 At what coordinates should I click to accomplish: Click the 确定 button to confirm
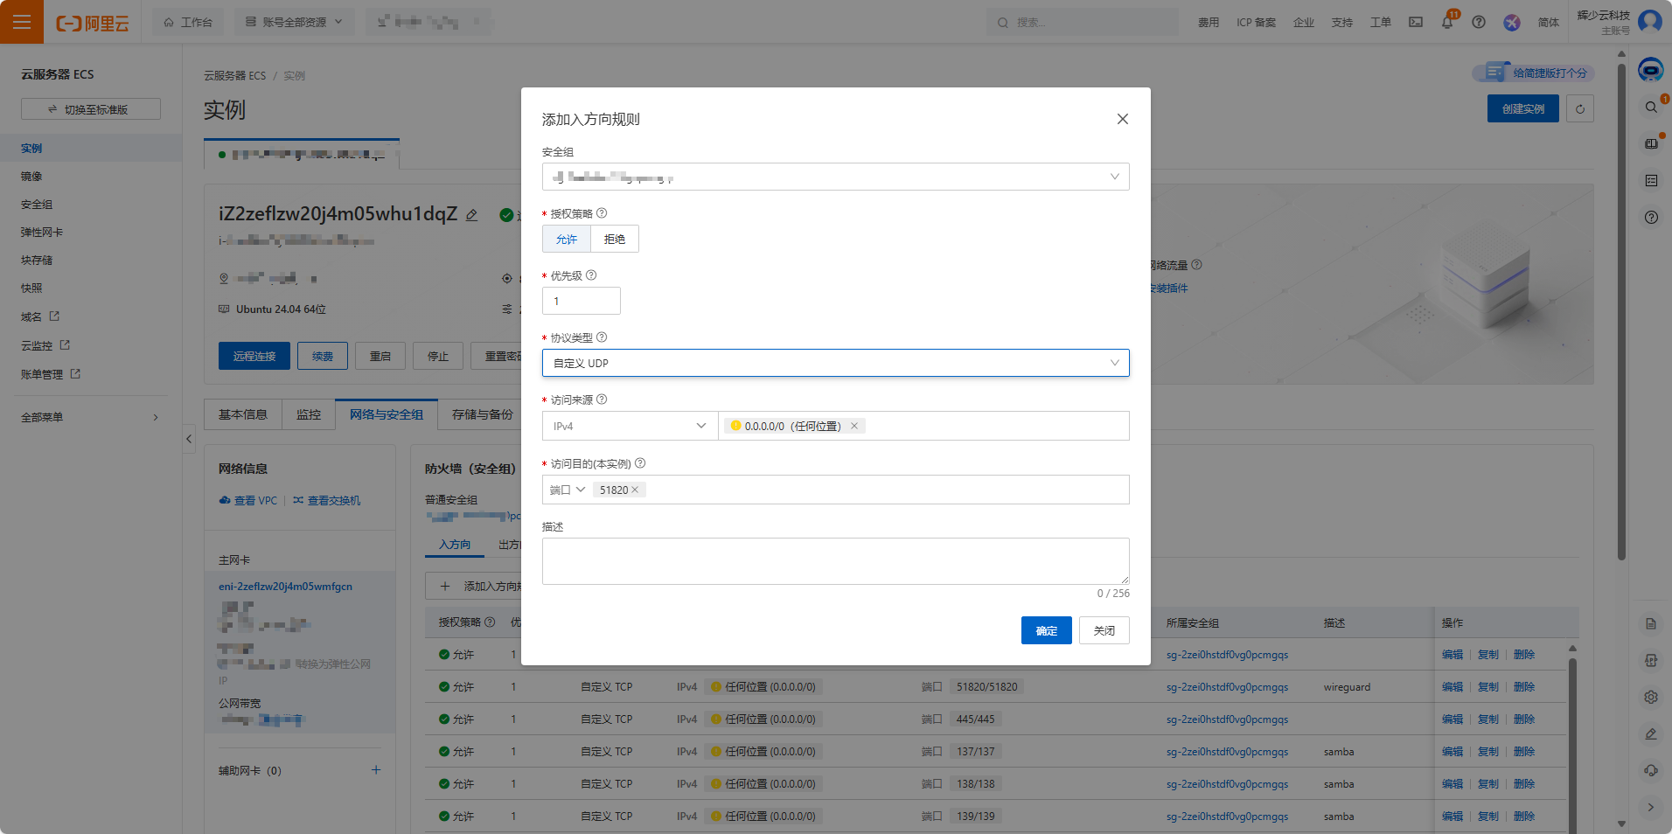[x=1046, y=631]
